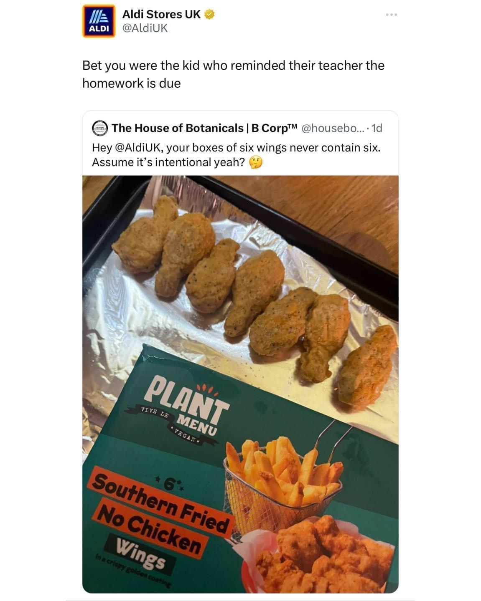The image size is (481, 601).
Task: Open the @AldiUK handle under the display name
Action: click(x=145, y=28)
